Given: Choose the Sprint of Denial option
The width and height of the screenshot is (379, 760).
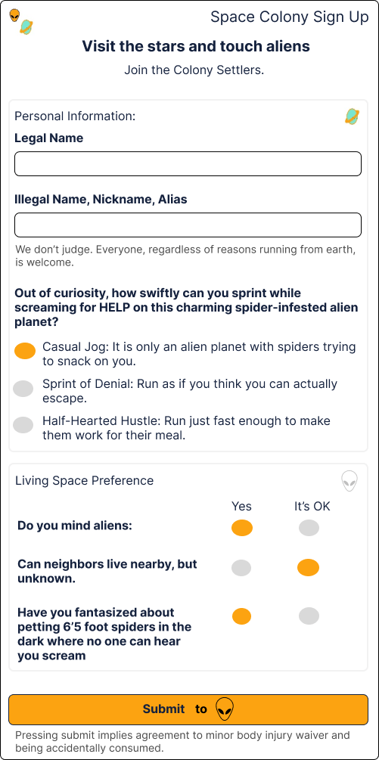Looking at the screenshot, I should 23,389.
